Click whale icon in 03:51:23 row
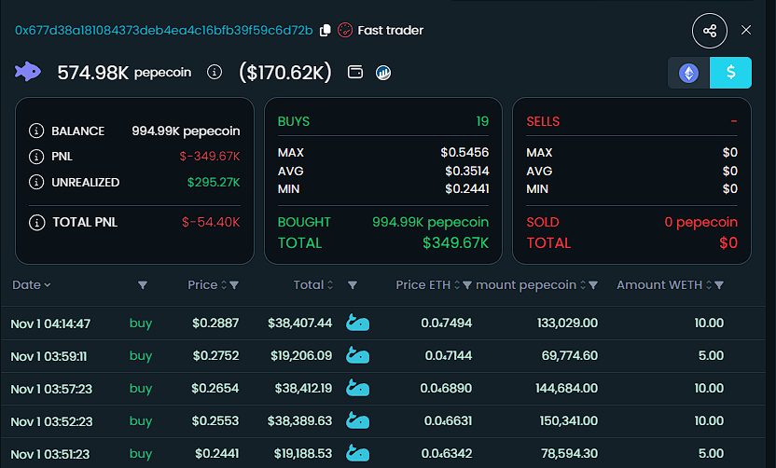Image resolution: width=776 pixels, height=468 pixels. click(x=357, y=453)
